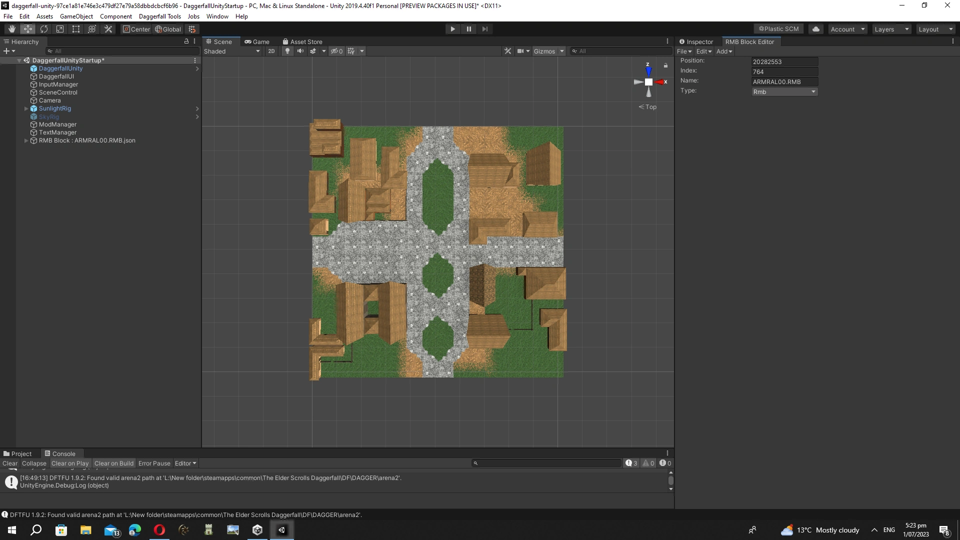Image resolution: width=960 pixels, height=540 pixels.
Task: Toggle scene audio speaker icon
Action: pyautogui.click(x=300, y=51)
